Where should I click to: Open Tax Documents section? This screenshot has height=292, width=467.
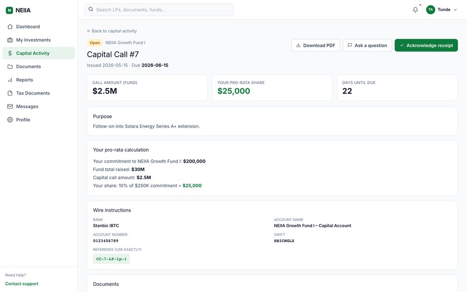click(x=39, y=93)
